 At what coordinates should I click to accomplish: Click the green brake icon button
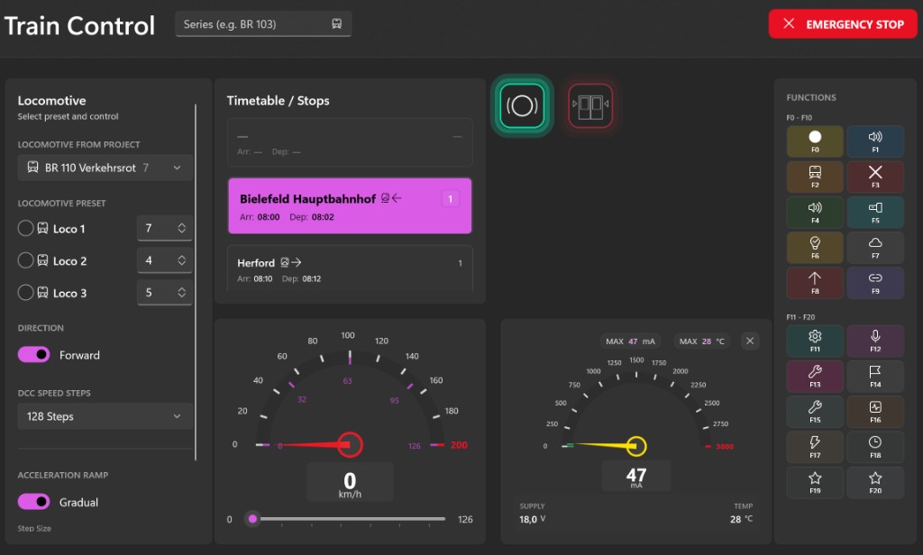(522, 106)
